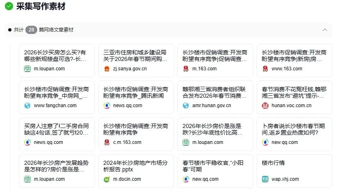Click the NetEase icon beside c.m.163.com

[x=107, y=142]
